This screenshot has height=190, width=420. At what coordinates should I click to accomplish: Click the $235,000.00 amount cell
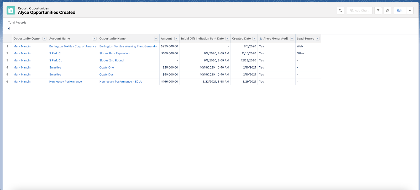coord(169,46)
